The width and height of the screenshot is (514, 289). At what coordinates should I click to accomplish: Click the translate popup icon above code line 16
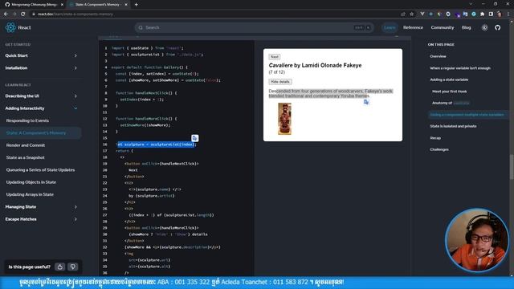click(x=194, y=138)
